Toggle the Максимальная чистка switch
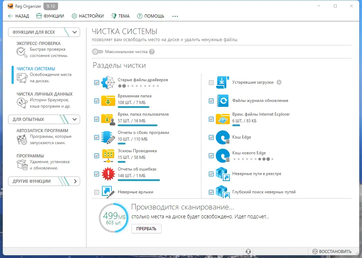This screenshot has height=258, width=362. (x=97, y=52)
